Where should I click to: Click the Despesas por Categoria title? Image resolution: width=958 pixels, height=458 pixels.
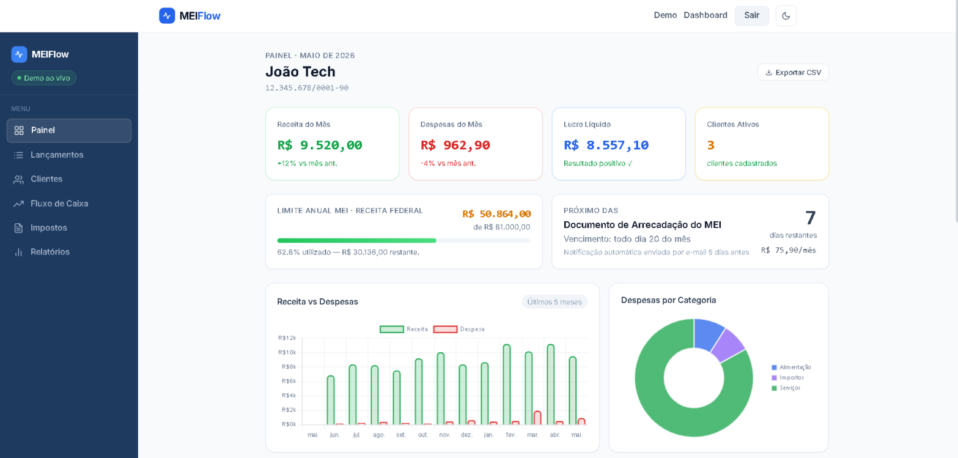[668, 300]
